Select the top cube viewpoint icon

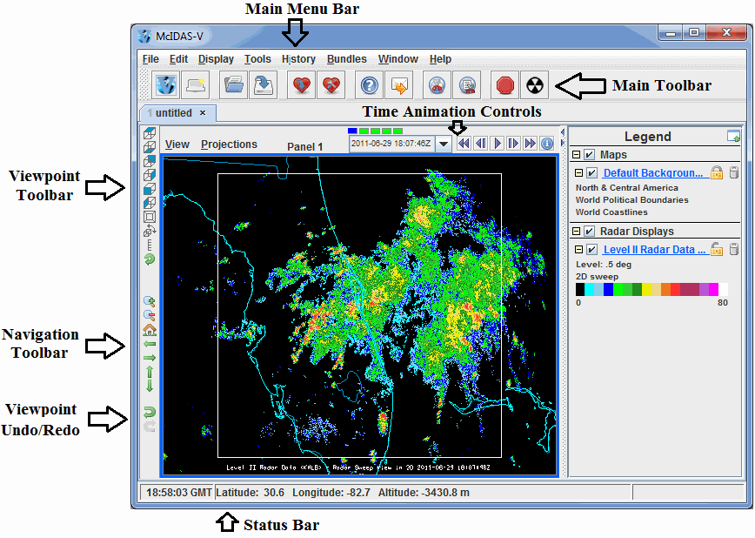(150, 133)
